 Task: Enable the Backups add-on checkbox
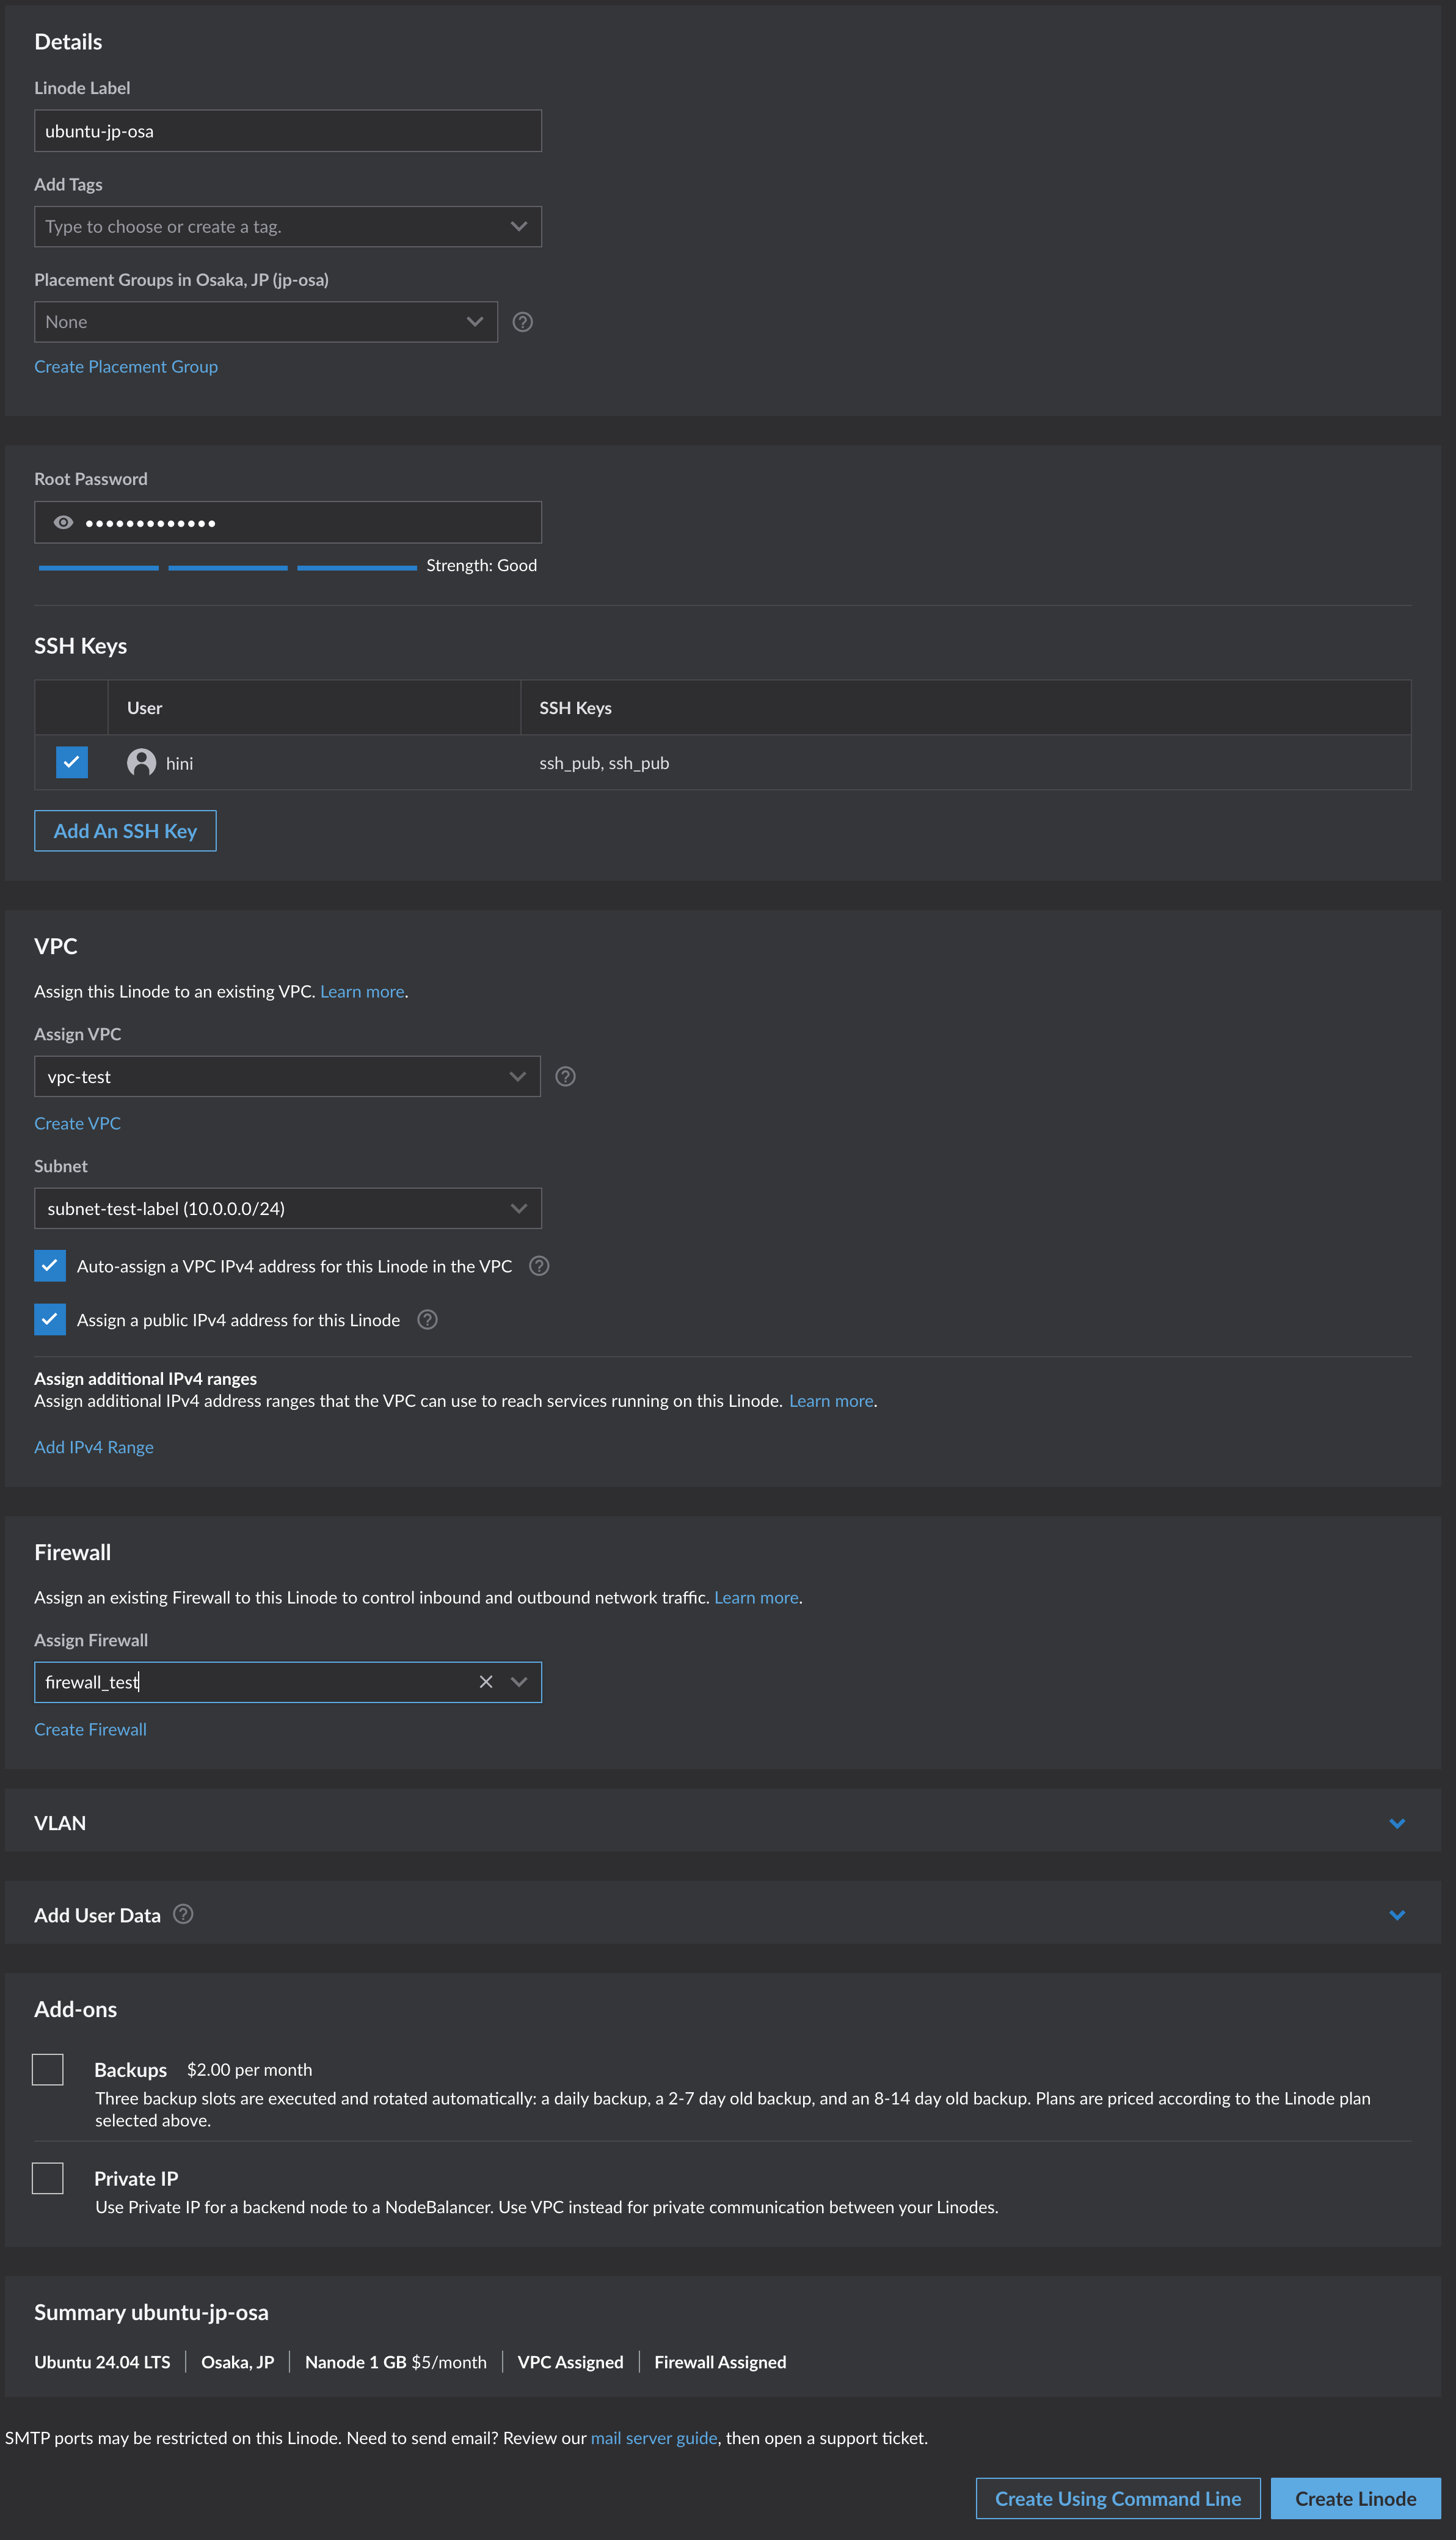[48, 2069]
